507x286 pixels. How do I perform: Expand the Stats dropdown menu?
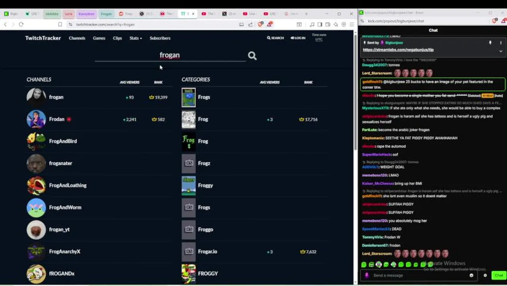tap(136, 38)
